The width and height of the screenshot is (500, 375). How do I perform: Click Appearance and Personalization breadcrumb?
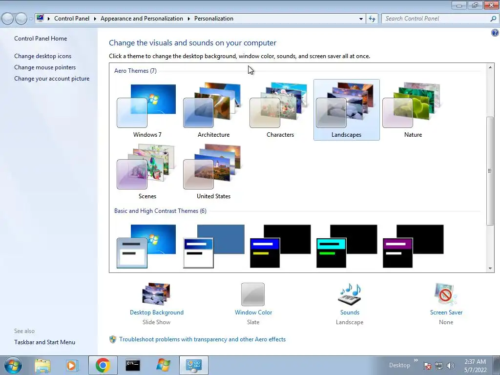click(x=142, y=19)
